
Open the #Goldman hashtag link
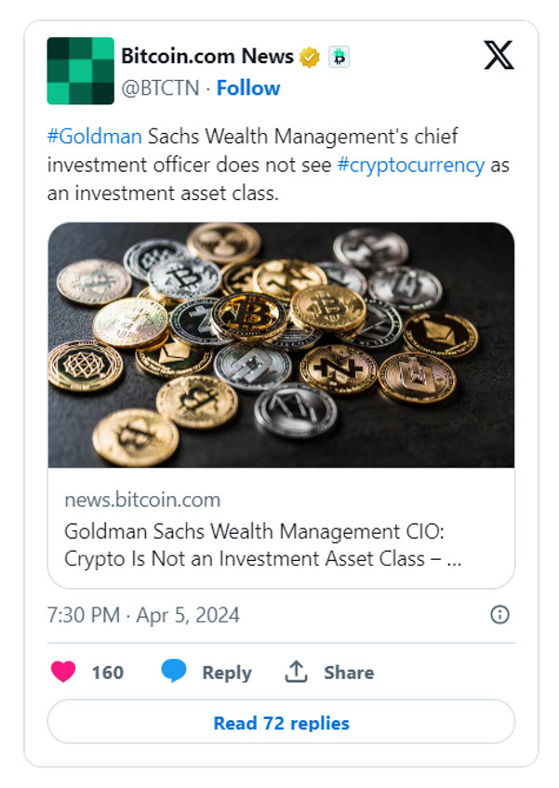point(94,137)
